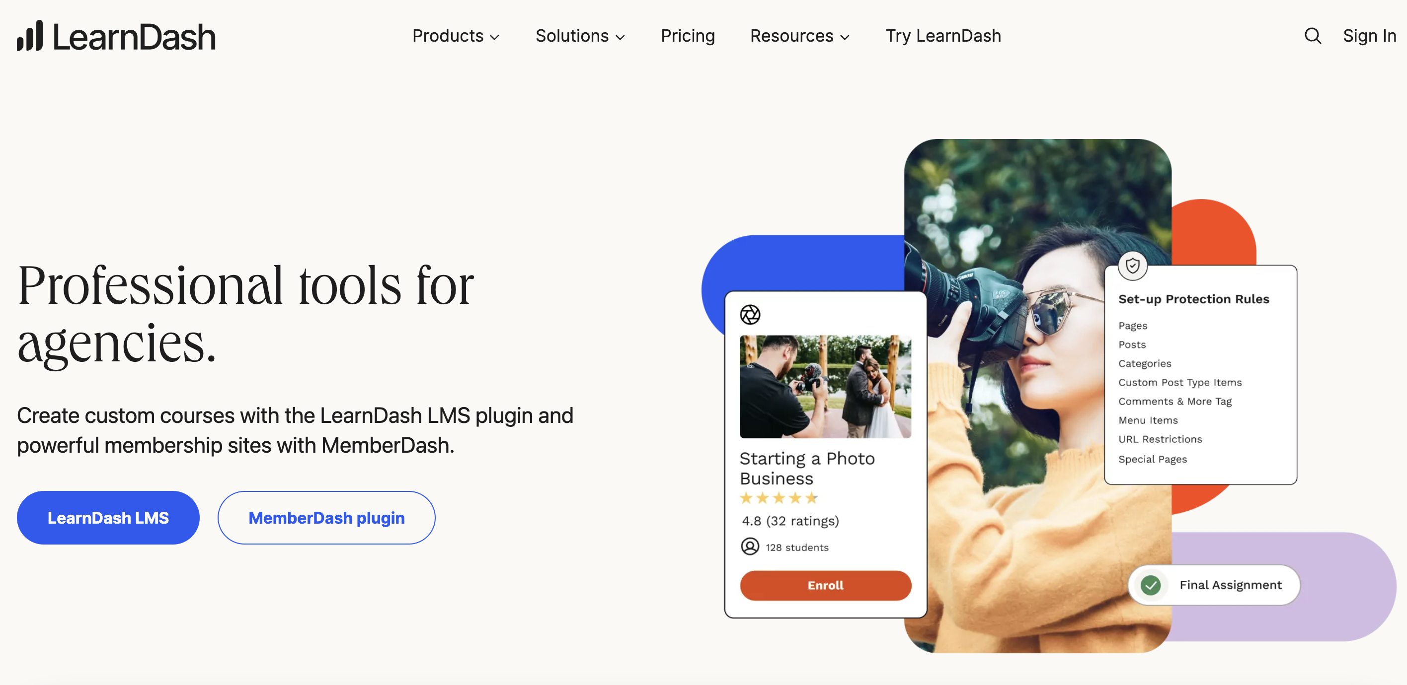Viewport: 1407px width, 685px height.
Task: Open the Solutions dropdown menu
Action: click(x=580, y=36)
